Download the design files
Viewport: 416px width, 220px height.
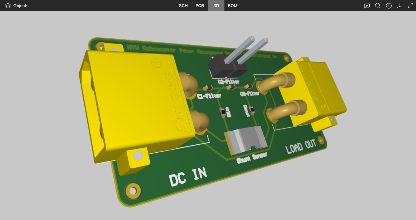pos(400,5)
